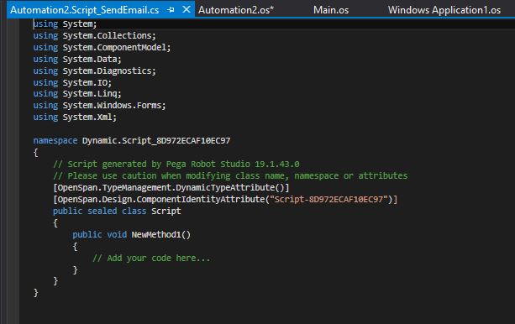The height and width of the screenshot is (324, 515).
Task: Click the 'using System.Xml;' line
Action: pos(75,118)
